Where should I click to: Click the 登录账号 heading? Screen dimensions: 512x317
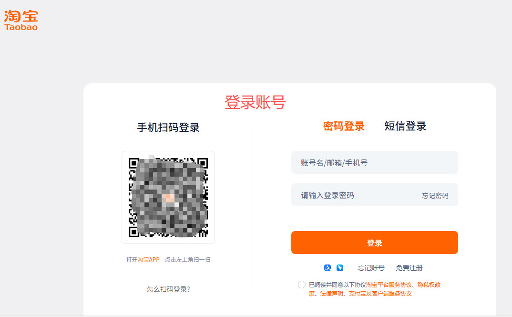tap(256, 102)
